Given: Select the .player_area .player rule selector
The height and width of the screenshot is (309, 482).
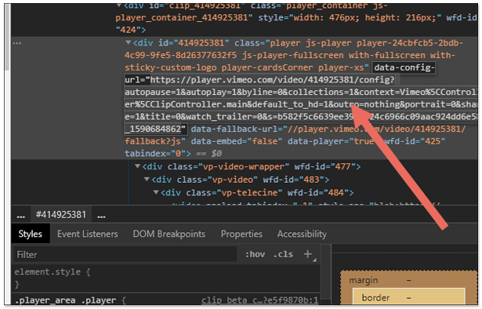Looking at the screenshot, I should [66, 300].
